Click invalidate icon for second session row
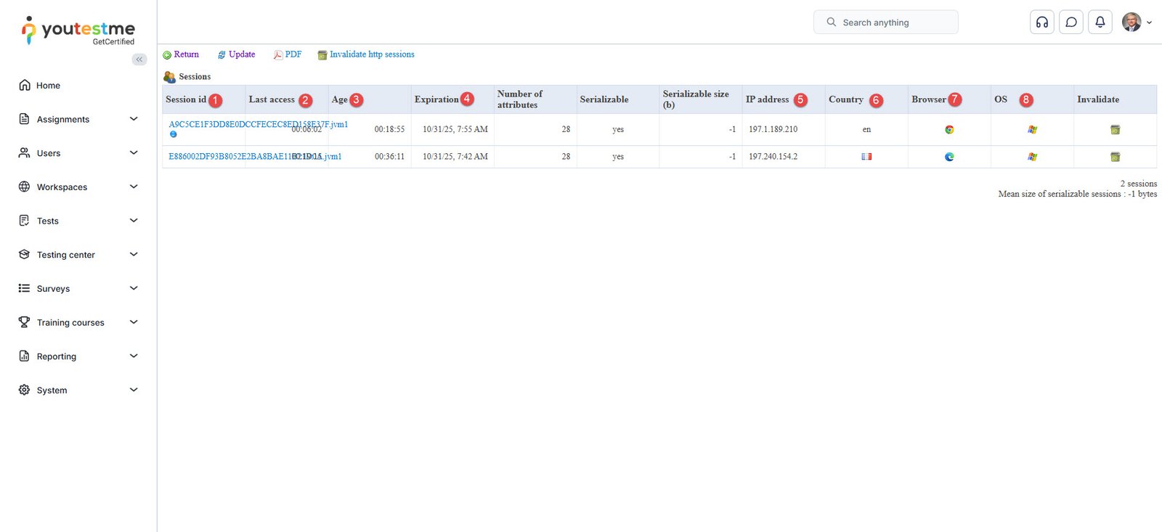The height and width of the screenshot is (532, 1162). (x=1115, y=157)
